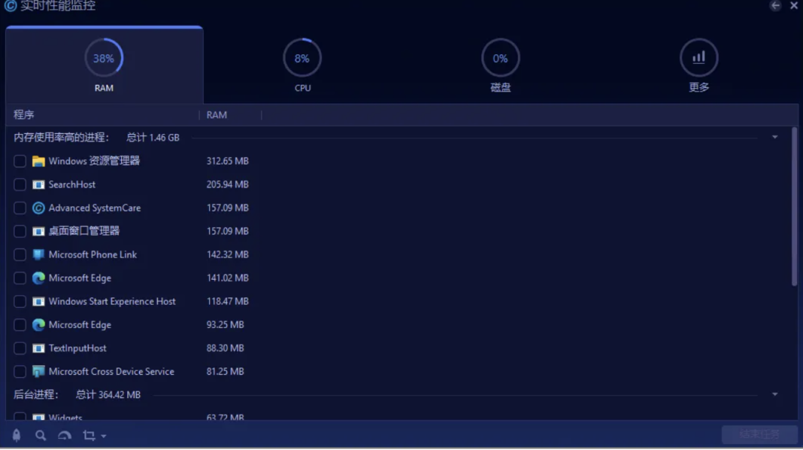The image size is (803, 450).
Task: Click the crop screenshot icon in bottom toolbar
Action: click(x=89, y=435)
